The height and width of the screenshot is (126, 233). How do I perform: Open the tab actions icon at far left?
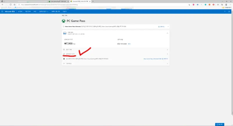coord(2,1)
